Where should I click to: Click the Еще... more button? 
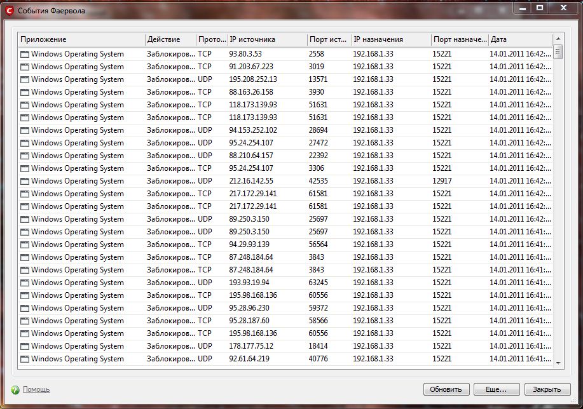coord(497,389)
